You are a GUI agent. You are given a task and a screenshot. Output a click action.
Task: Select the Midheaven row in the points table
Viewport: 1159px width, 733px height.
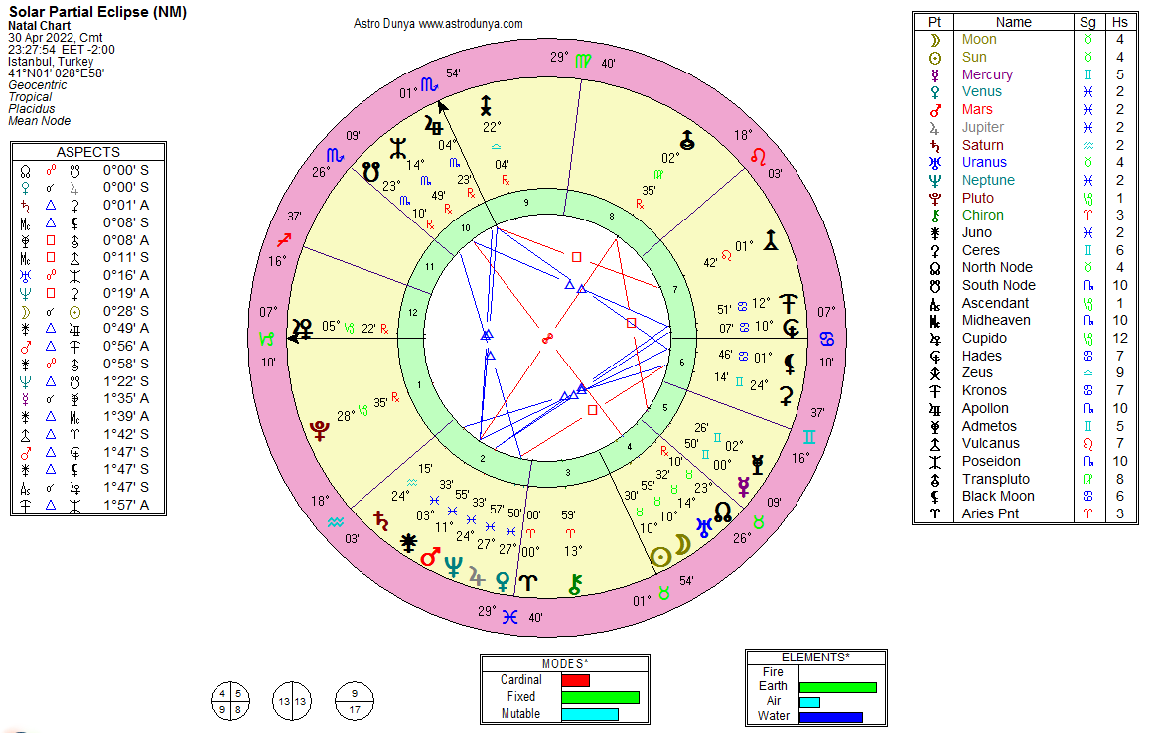[1025, 320]
